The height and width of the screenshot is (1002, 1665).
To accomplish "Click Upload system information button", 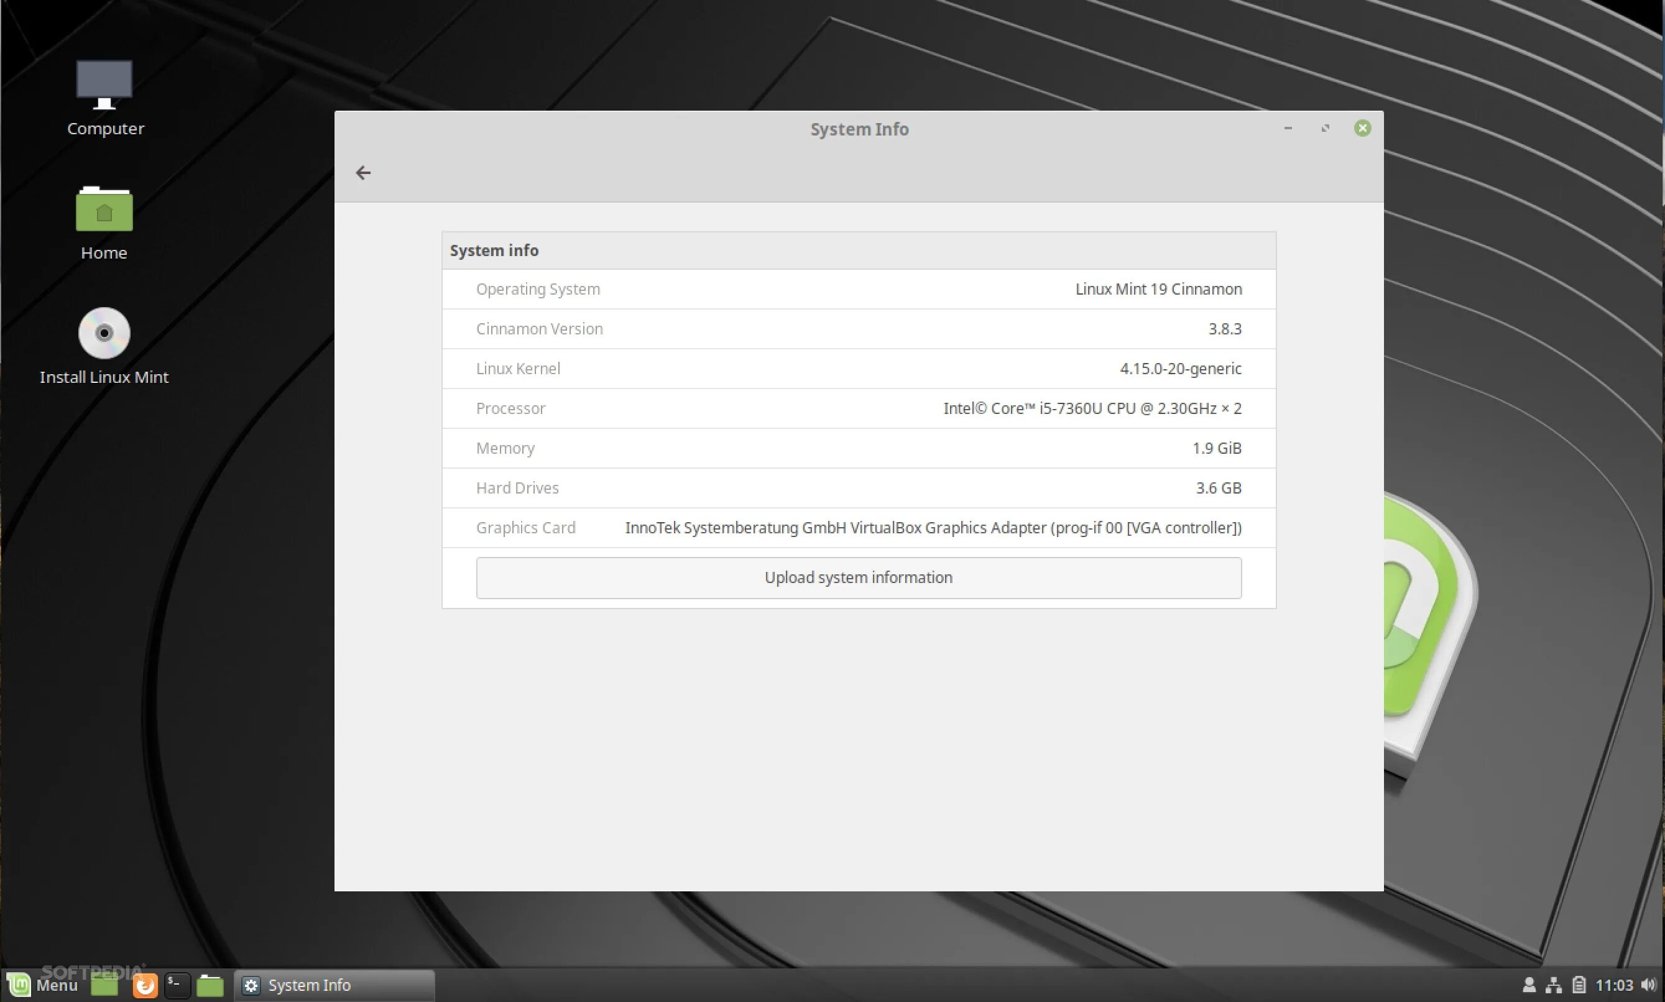I will (858, 578).
